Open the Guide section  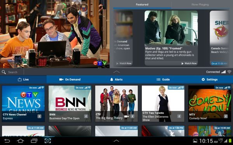coord(163,79)
